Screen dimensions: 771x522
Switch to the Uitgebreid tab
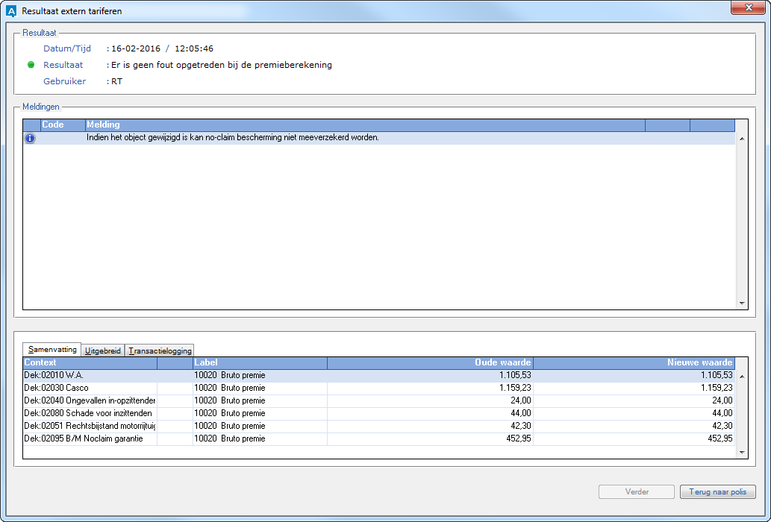(x=103, y=350)
